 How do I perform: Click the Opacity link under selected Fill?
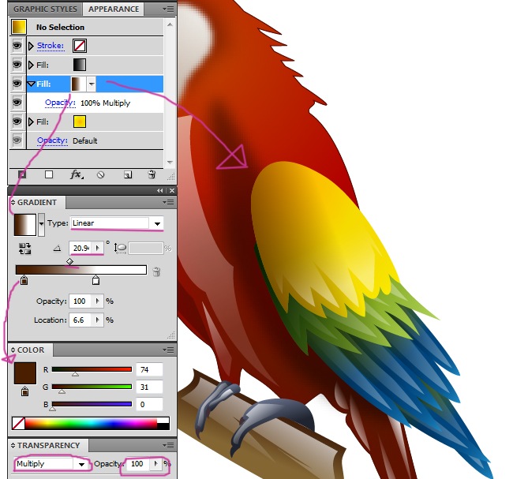(58, 103)
